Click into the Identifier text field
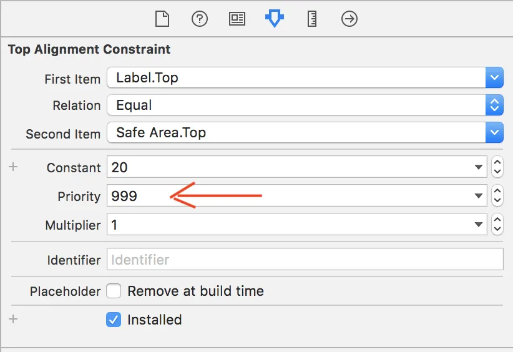The image size is (513, 352). click(x=305, y=259)
